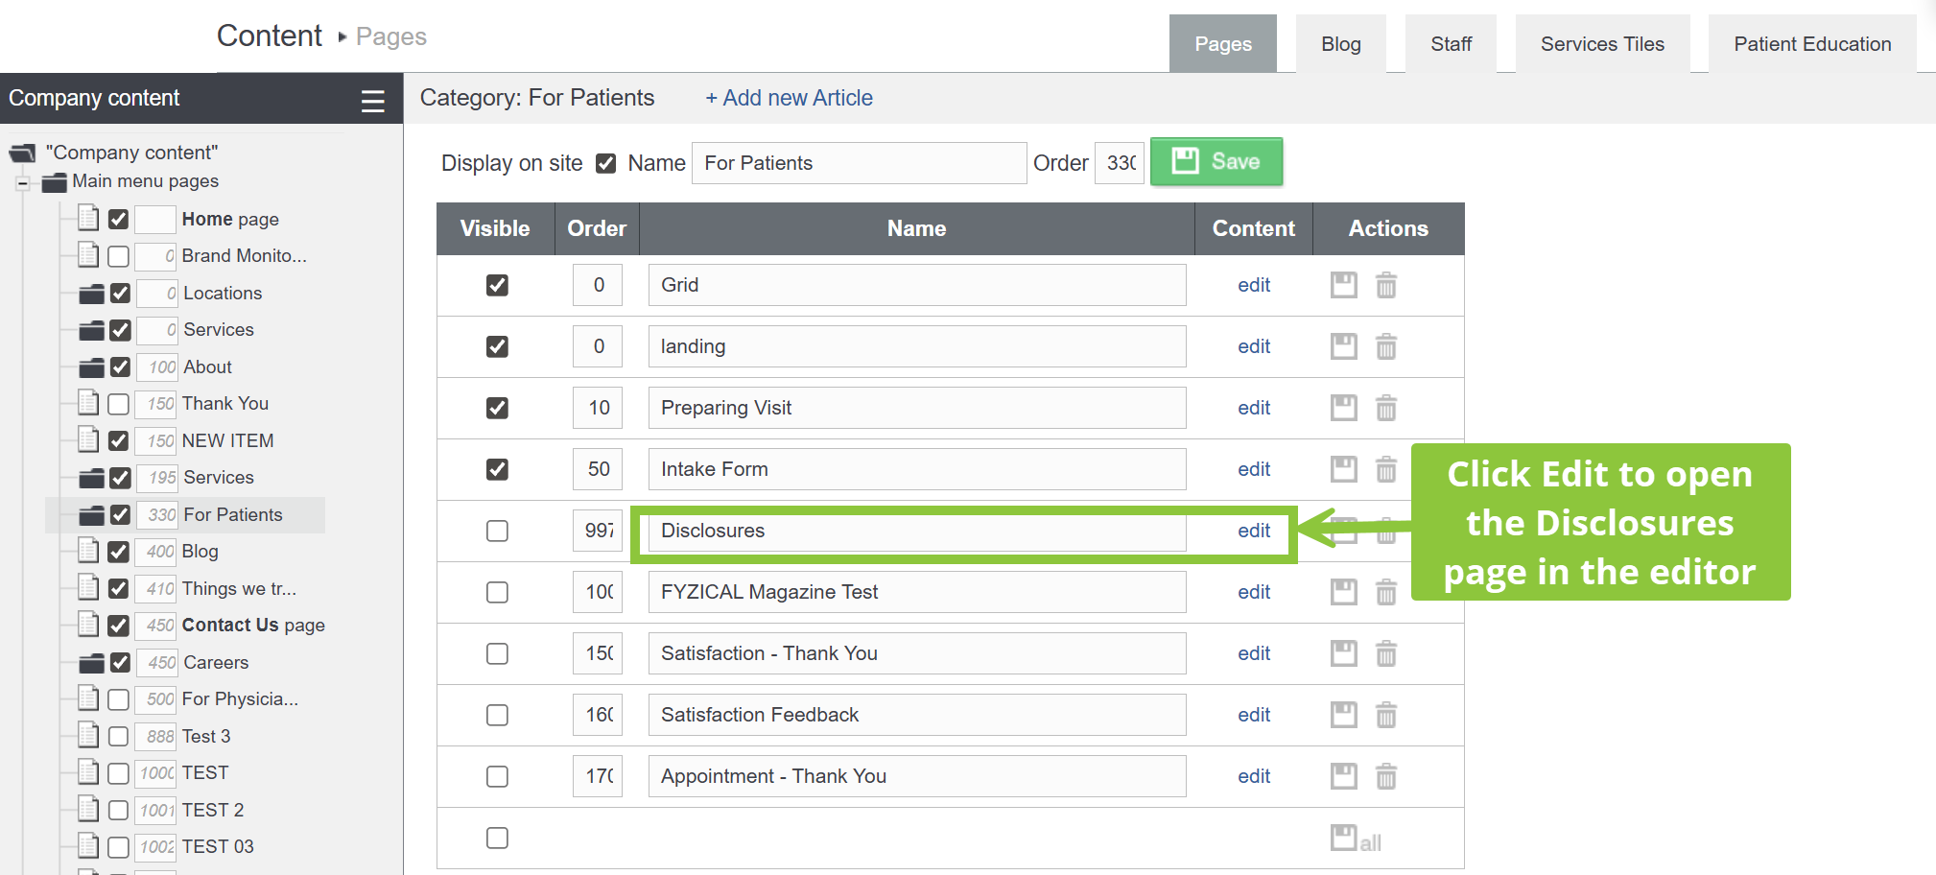This screenshot has width=1936, height=875.
Task: Toggle the Display on site checkbox
Action: coord(605,164)
